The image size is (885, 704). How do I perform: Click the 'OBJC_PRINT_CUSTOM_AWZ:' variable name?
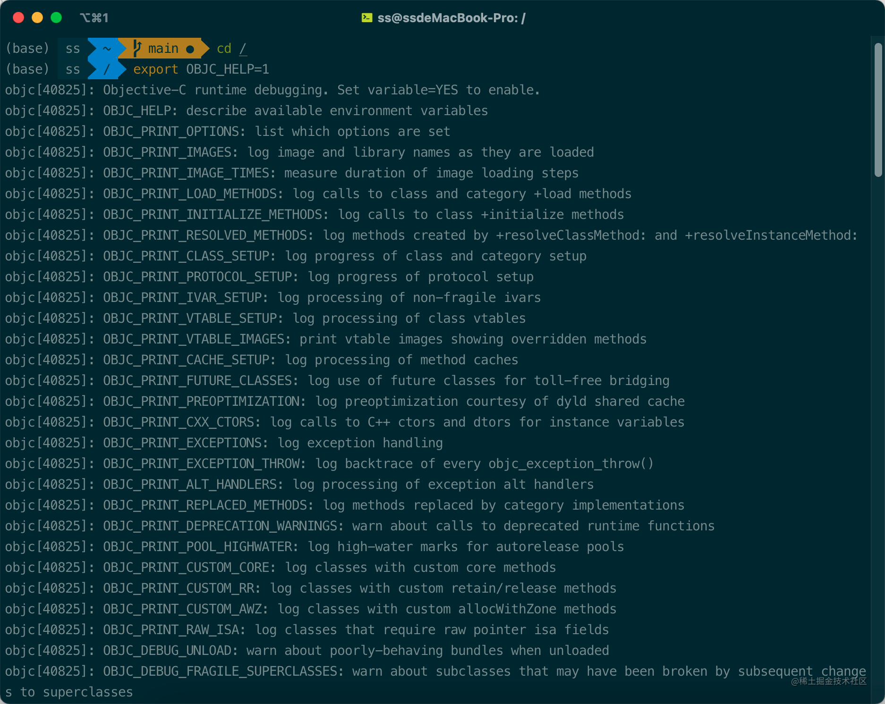pos(186,609)
